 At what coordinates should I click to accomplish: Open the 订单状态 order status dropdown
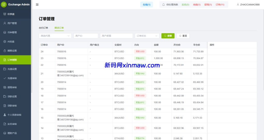147,36
